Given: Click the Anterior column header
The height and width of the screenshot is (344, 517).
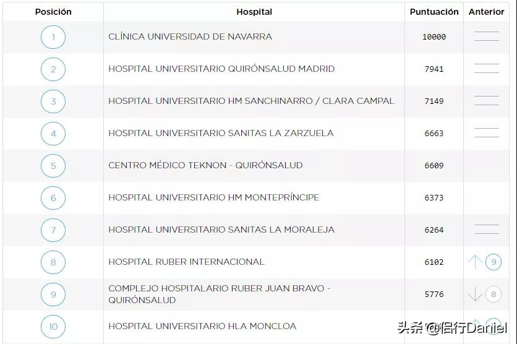Looking at the screenshot, I should (487, 12).
